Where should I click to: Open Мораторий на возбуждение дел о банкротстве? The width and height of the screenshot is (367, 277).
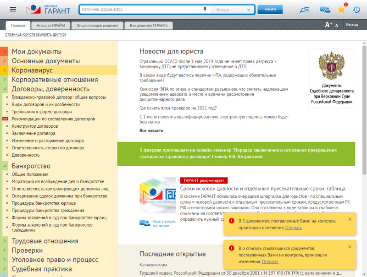(x=58, y=181)
